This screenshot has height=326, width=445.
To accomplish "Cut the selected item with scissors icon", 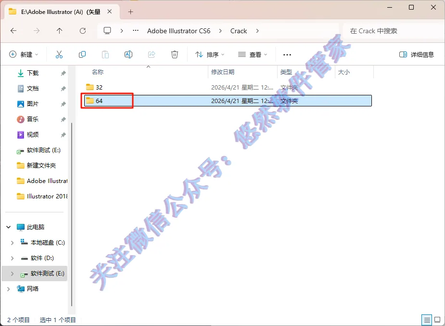I will pos(59,54).
